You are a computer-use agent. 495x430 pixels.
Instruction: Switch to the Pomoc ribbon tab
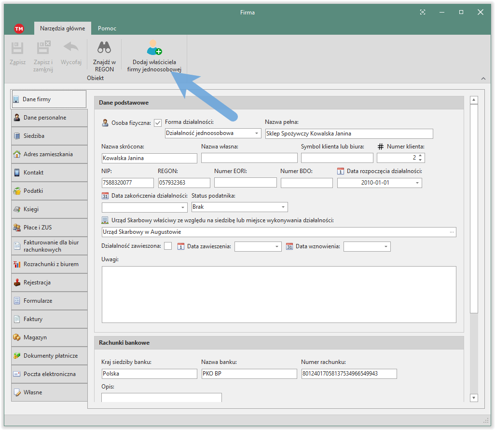[x=107, y=28]
